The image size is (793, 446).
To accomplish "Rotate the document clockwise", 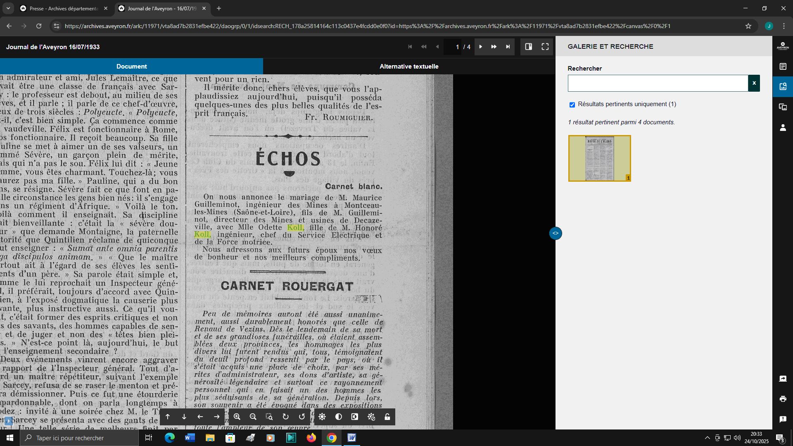I will [x=285, y=417].
